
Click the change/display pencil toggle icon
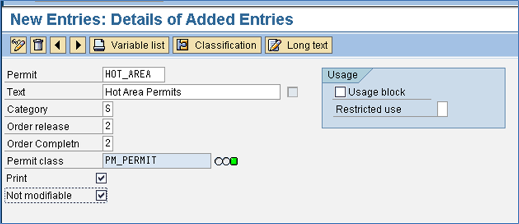[18, 45]
